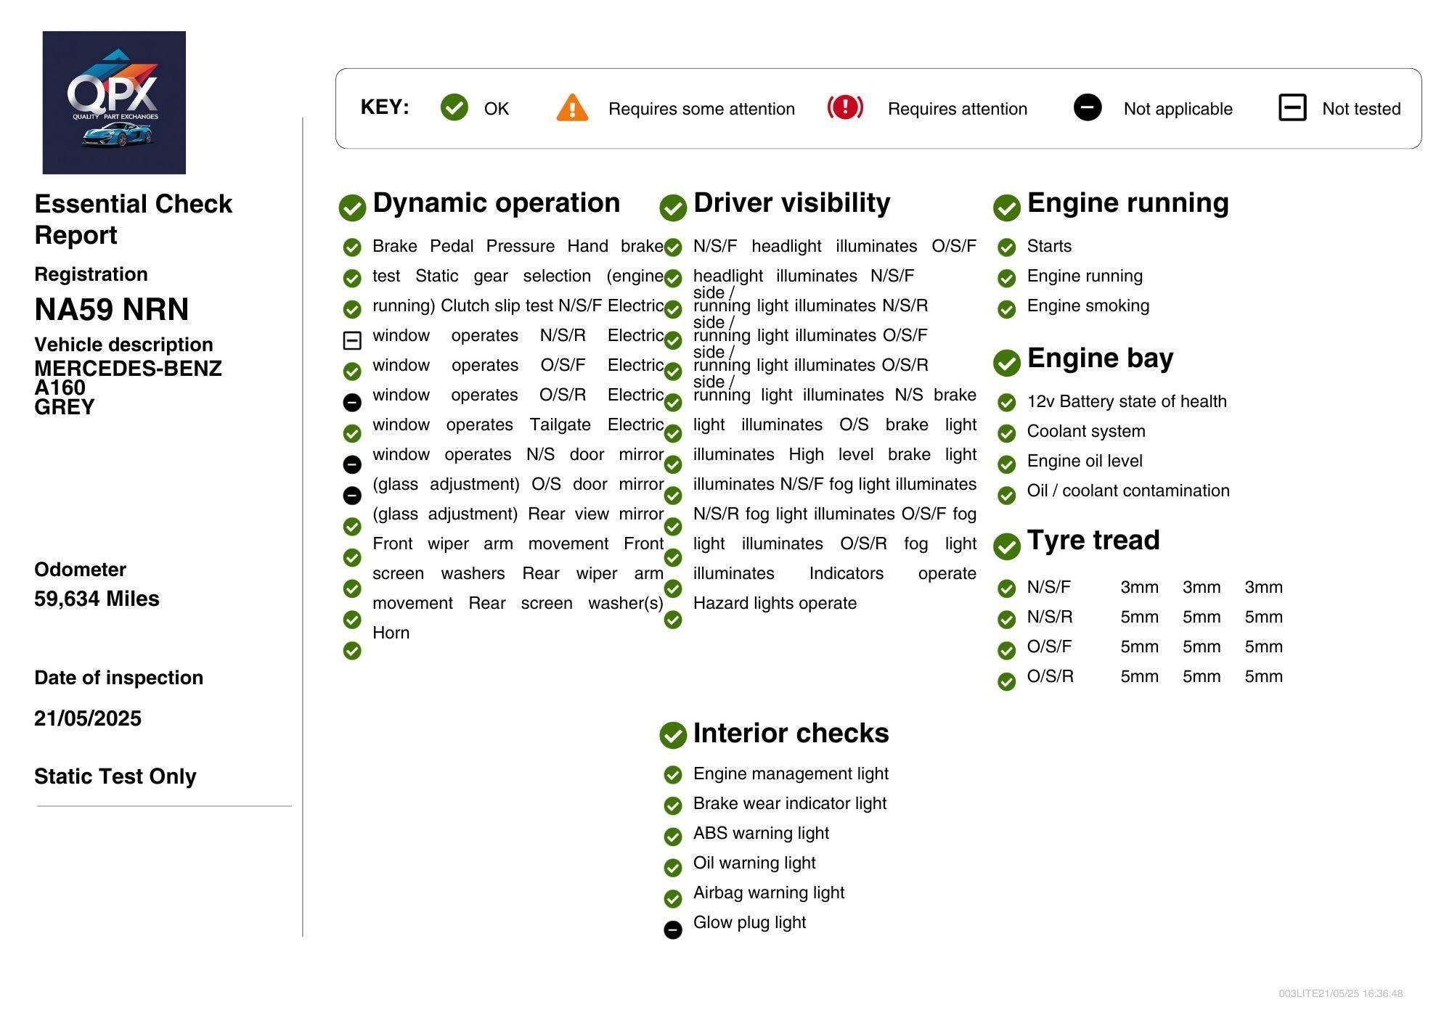Image resolution: width=1452 pixels, height=1026 pixels.
Task: Click the Static Test Only label
Action: (115, 776)
